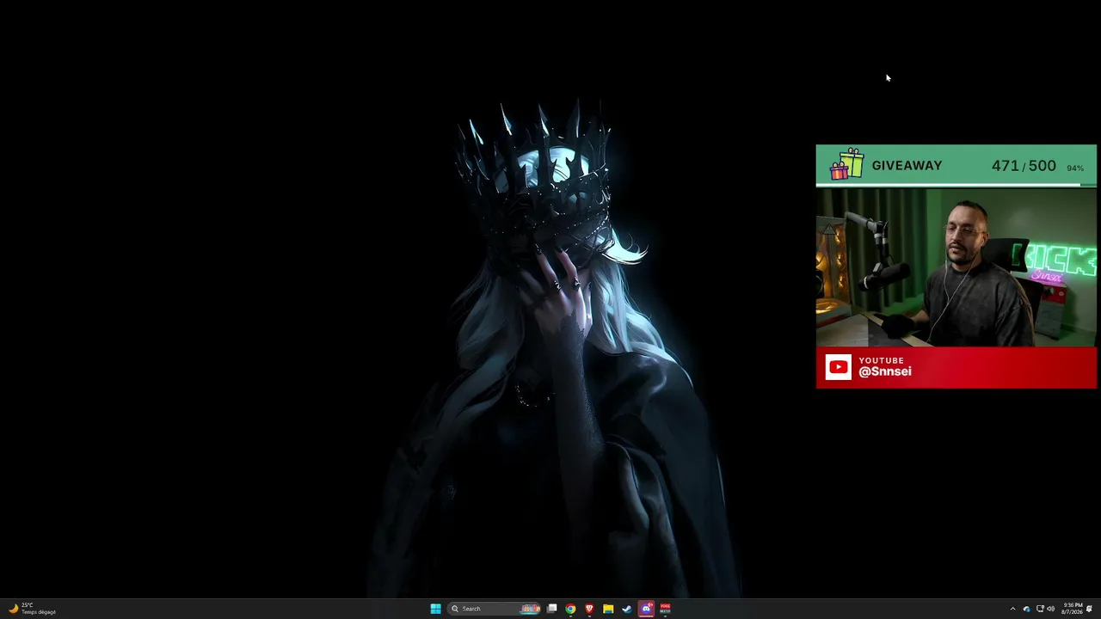
Task: Switch to Discord on the taskbar
Action: [646, 609]
